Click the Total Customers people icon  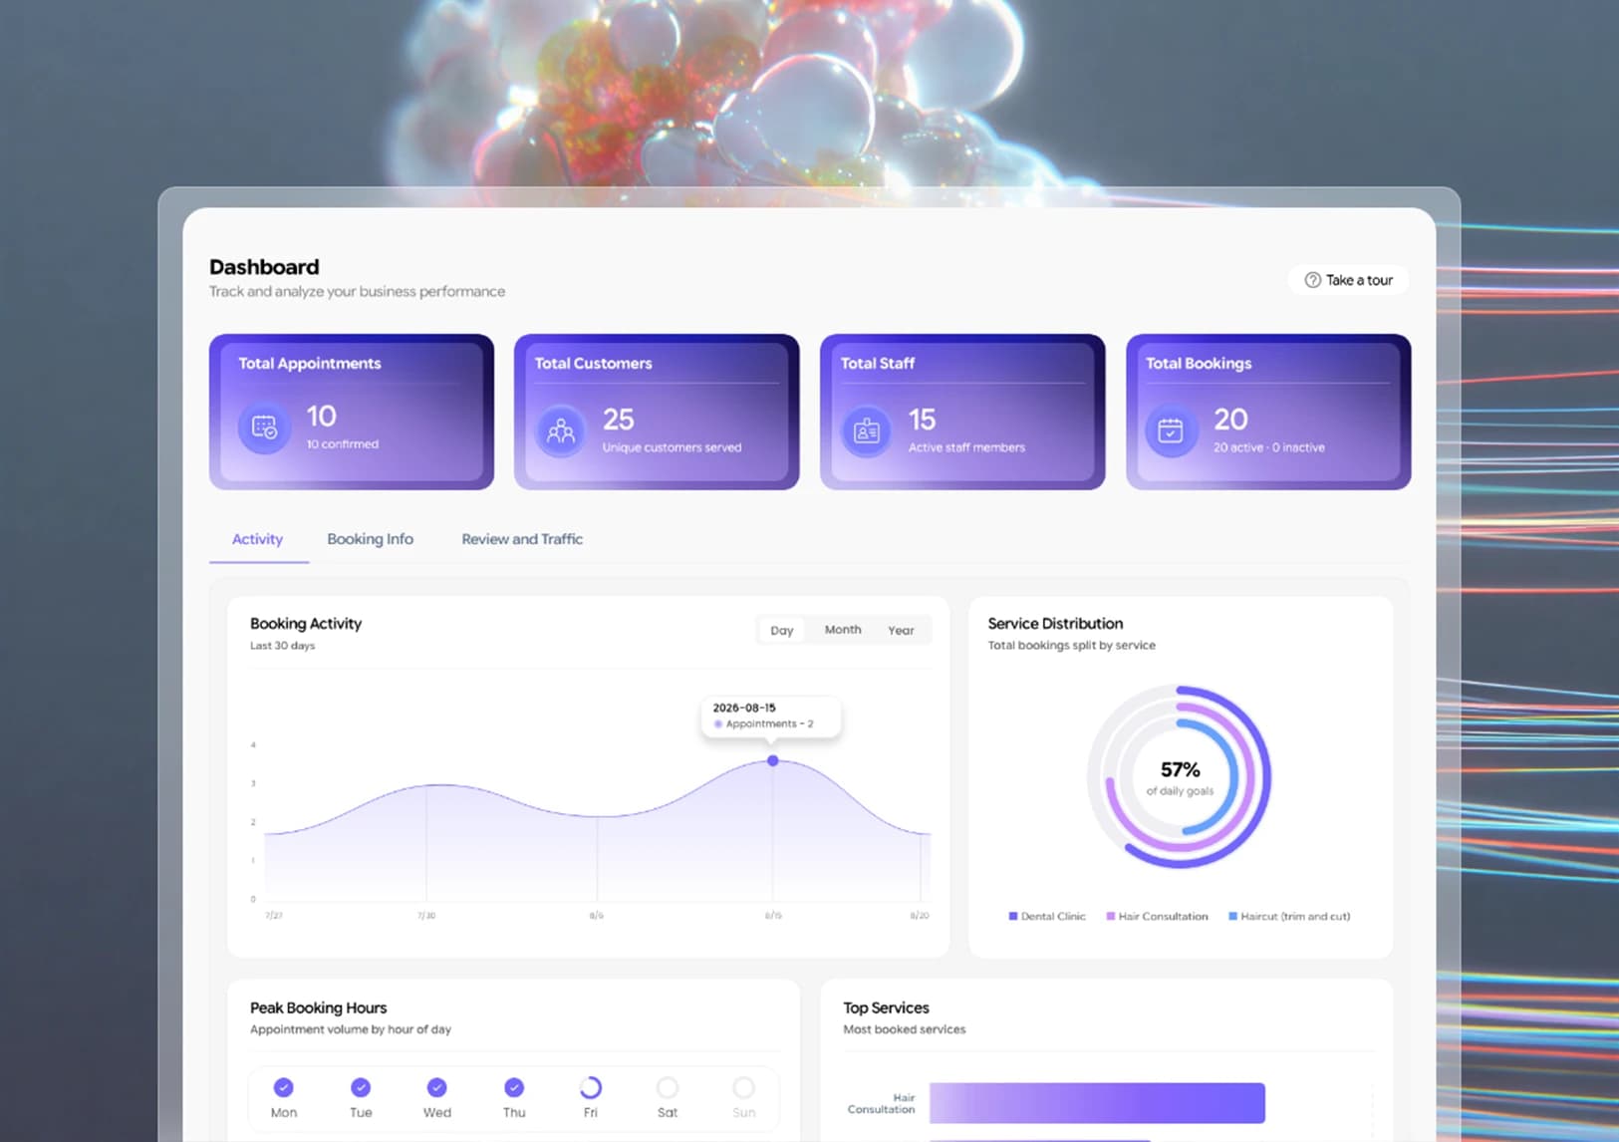click(x=561, y=431)
